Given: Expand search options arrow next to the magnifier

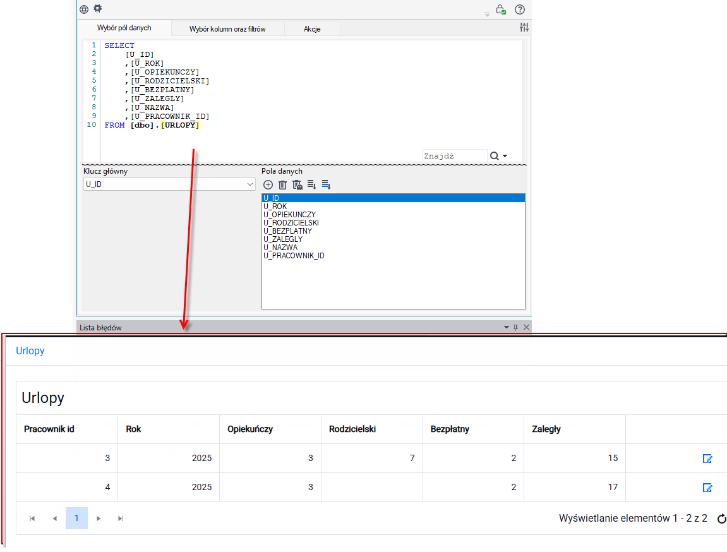Looking at the screenshot, I should pyautogui.click(x=505, y=156).
